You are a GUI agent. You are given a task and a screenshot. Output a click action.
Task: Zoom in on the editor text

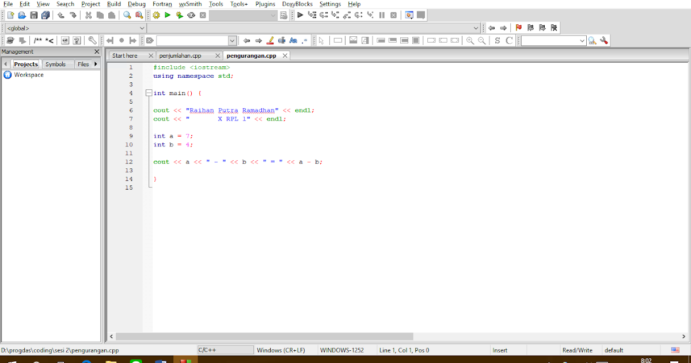point(471,40)
